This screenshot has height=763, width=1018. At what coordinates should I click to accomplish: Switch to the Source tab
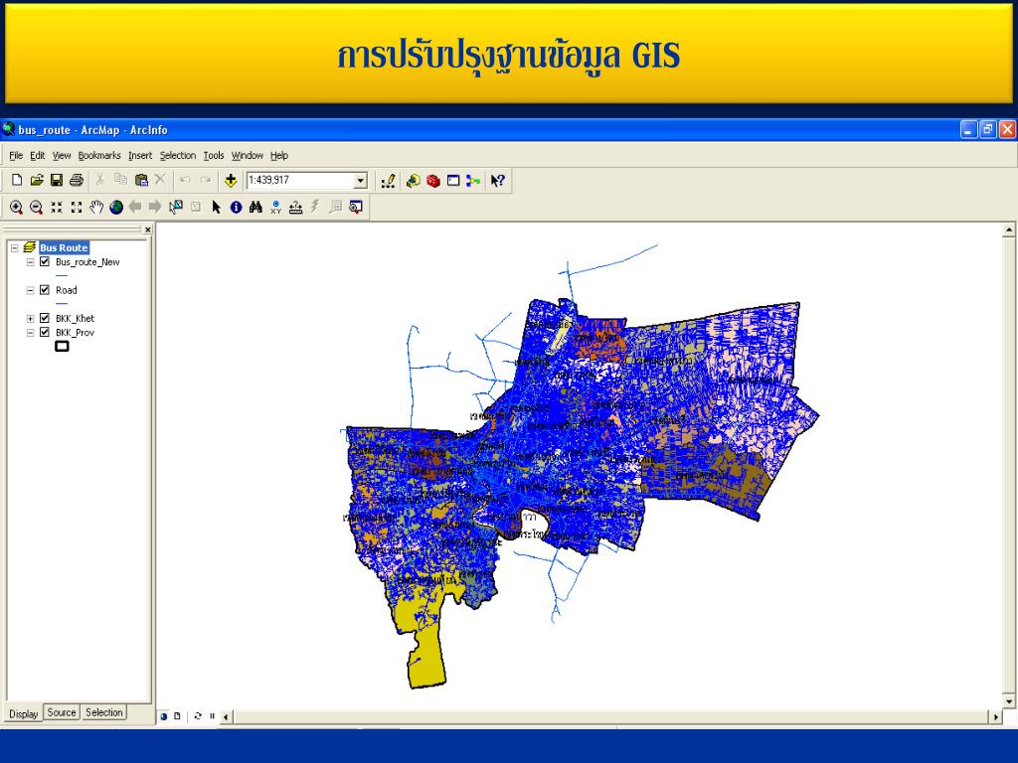click(x=62, y=712)
